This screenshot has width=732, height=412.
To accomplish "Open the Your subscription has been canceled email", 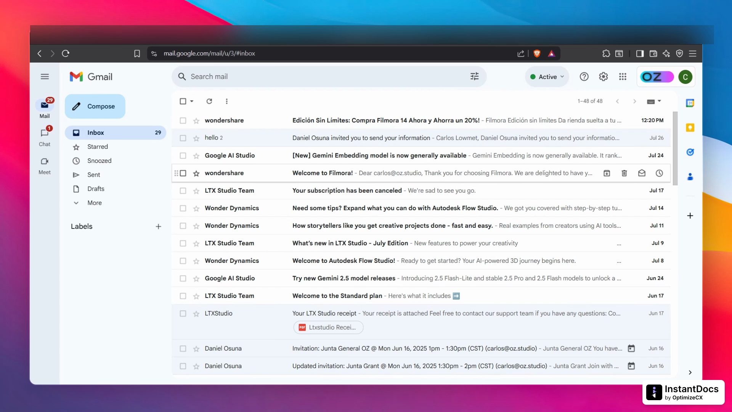I will (x=421, y=191).
